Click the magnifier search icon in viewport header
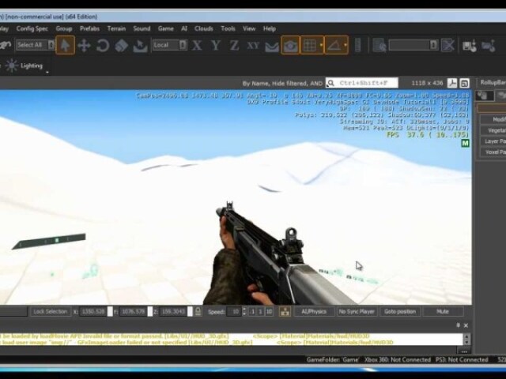The height and width of the screenshot is (379, 506). 330,83
